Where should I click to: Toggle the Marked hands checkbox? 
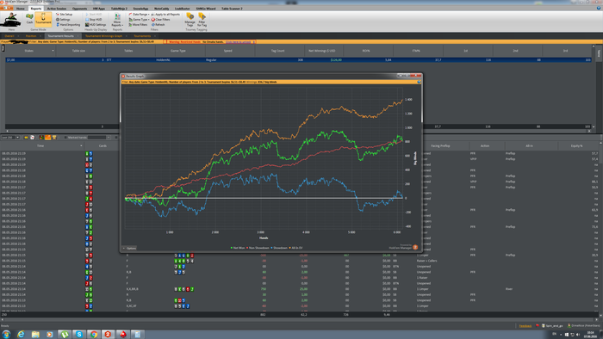tap(65, 138)
